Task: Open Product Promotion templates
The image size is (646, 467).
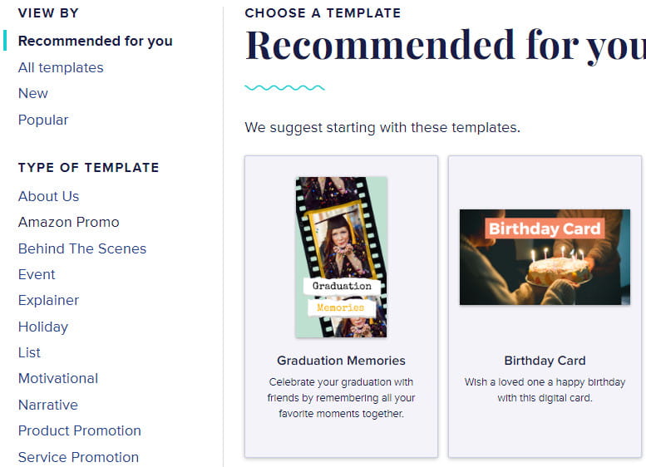Action: (x=79, y=430)
